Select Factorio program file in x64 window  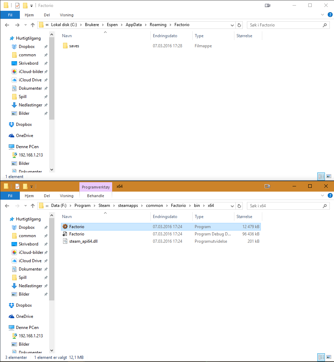[x=161, y=227]
